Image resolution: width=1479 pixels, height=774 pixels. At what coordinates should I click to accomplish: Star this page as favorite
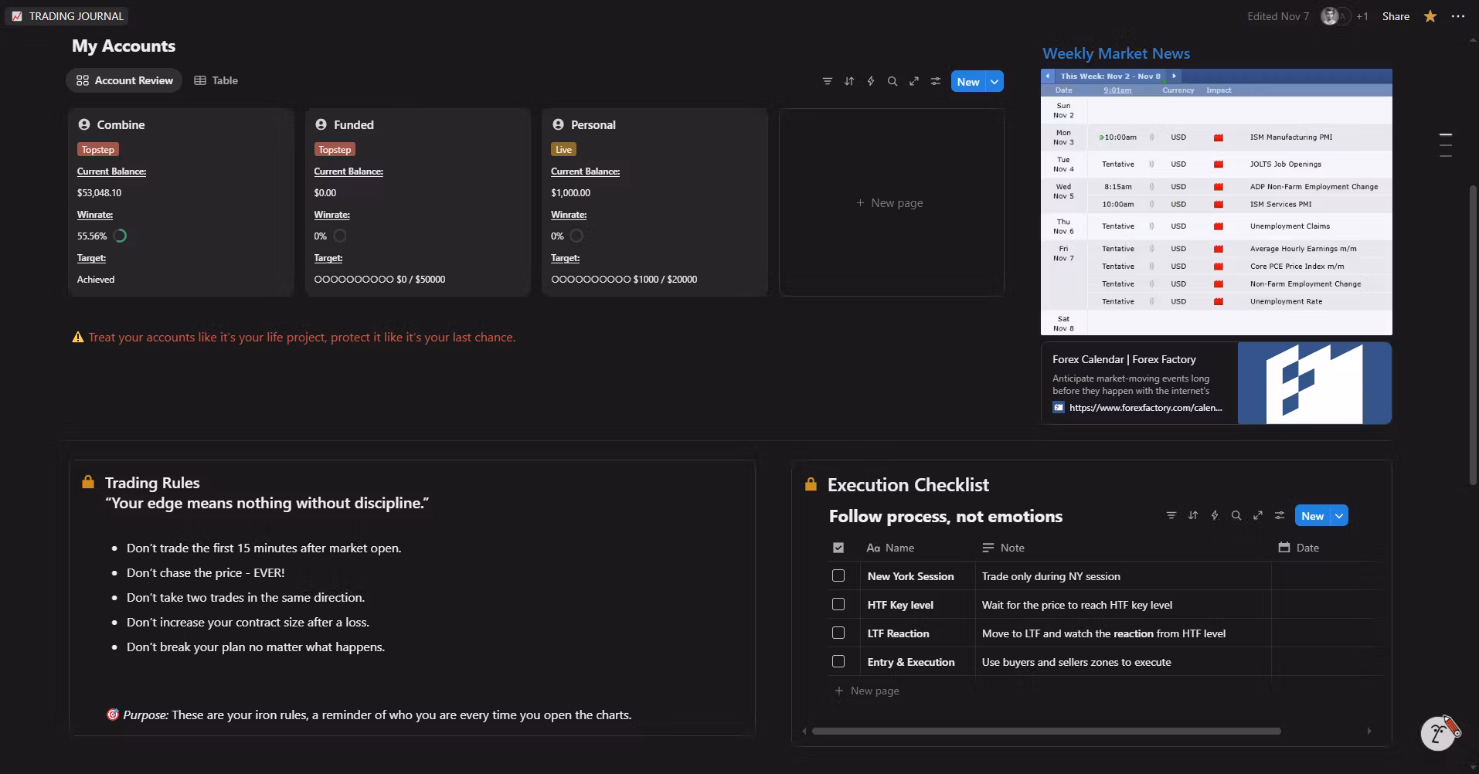pos(1430,16)
